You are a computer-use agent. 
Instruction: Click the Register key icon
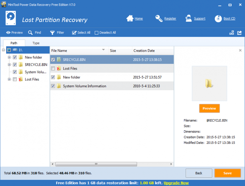click(159, 18)
